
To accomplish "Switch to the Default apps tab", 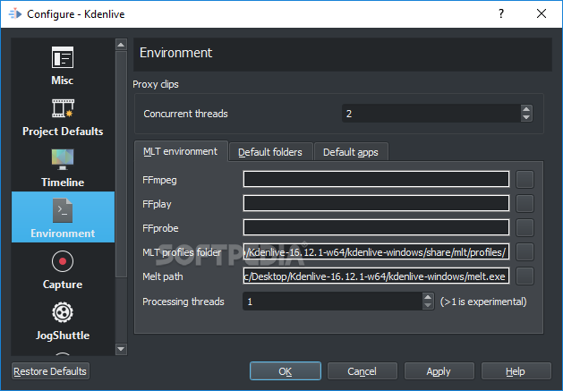I will point(351,152).
